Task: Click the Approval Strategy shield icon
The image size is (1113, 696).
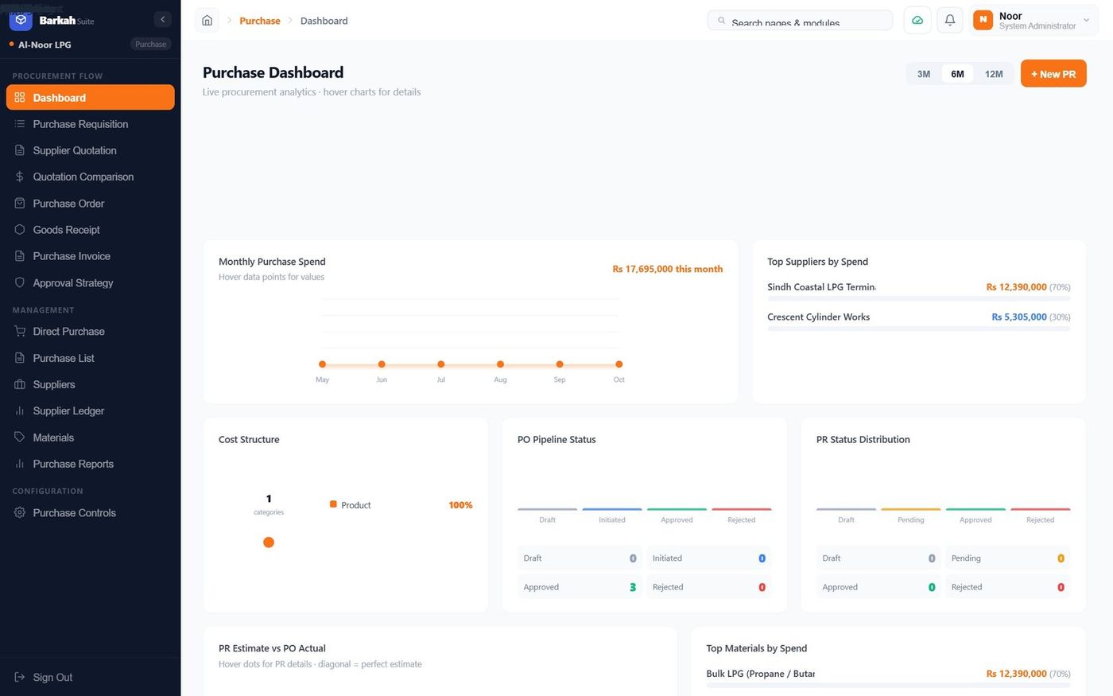Action: (x=20, y=282)
